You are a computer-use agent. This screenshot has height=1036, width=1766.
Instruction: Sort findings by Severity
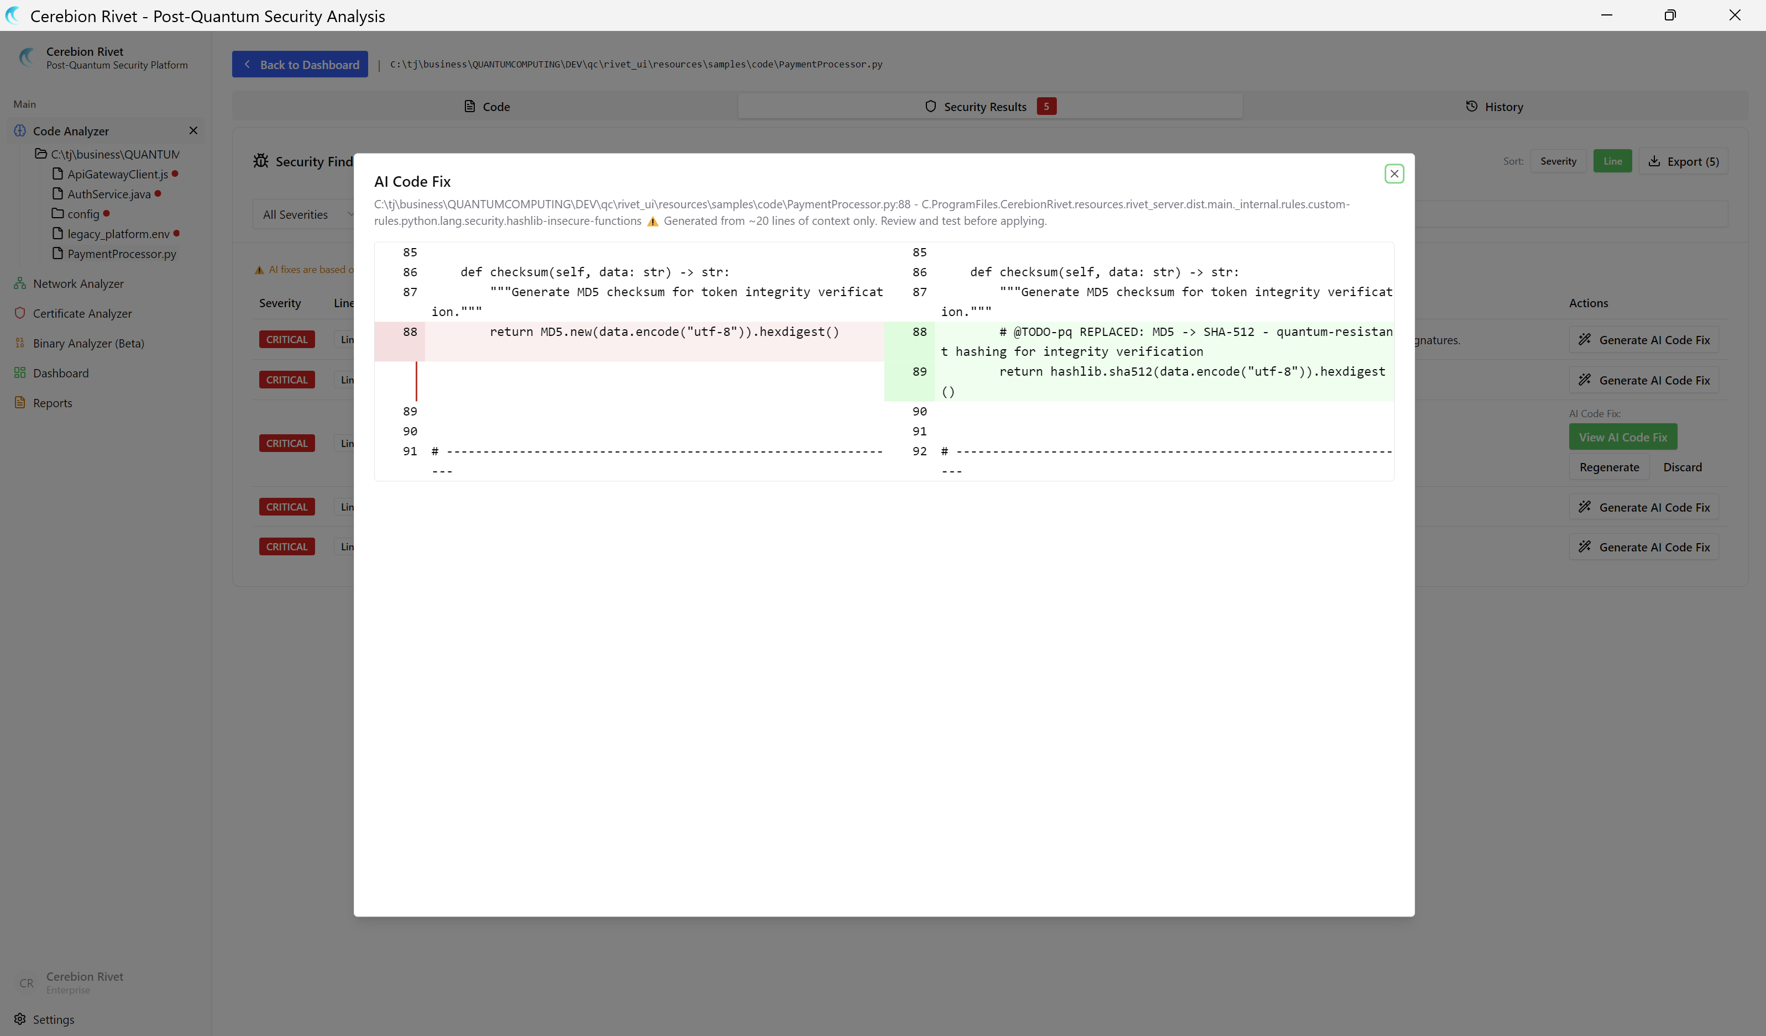click(1558, 161)
